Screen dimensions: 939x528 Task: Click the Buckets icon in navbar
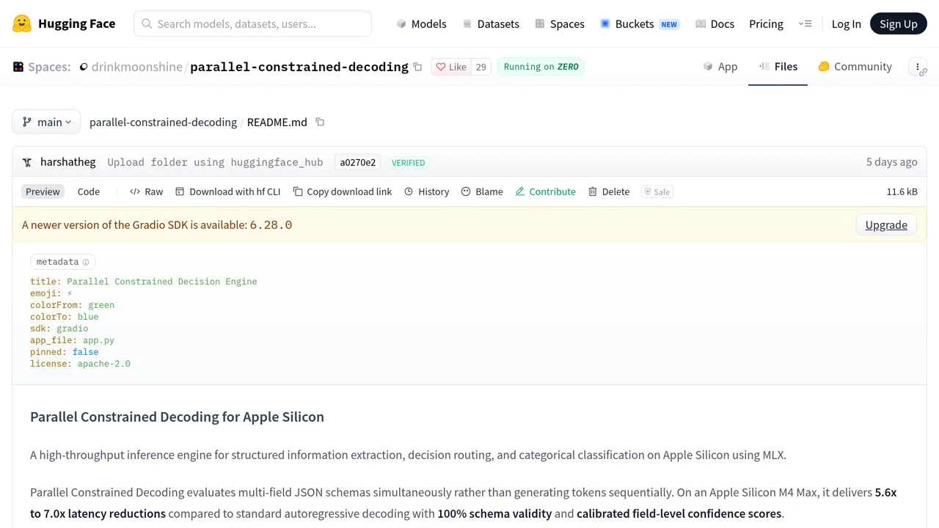(605, 23)
